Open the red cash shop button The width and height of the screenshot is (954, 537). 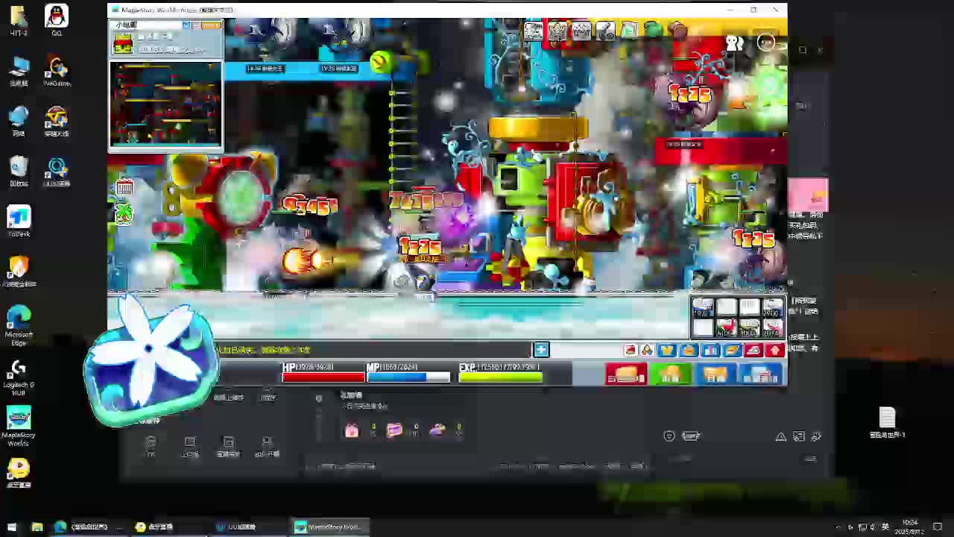point(625,374)
